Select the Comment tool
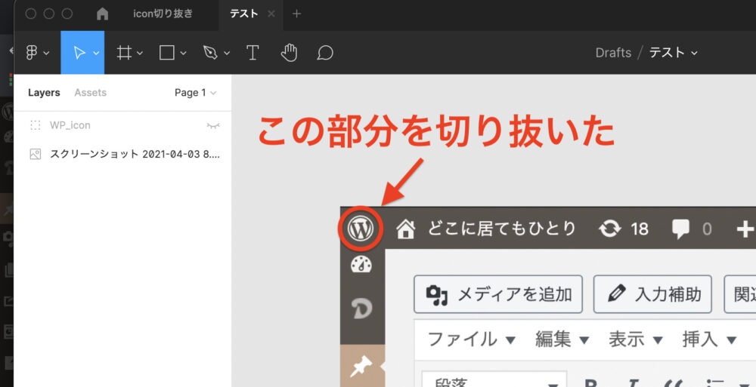The width and height of the screenshot is (756, 387). 325,53
